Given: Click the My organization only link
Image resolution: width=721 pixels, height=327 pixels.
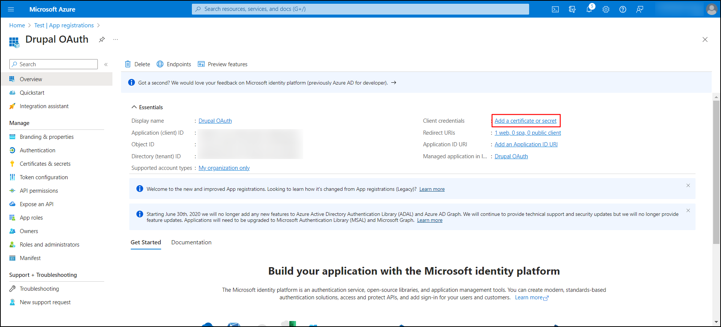Looking at the screenshot, I should [x=224, y=168].
